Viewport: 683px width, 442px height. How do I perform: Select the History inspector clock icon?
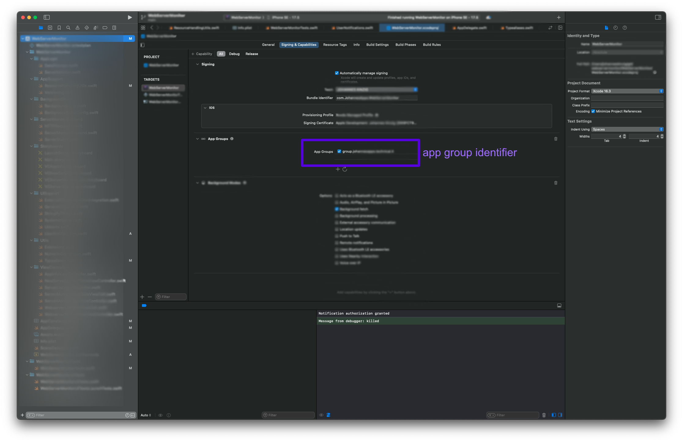click(x=615, y=28)
